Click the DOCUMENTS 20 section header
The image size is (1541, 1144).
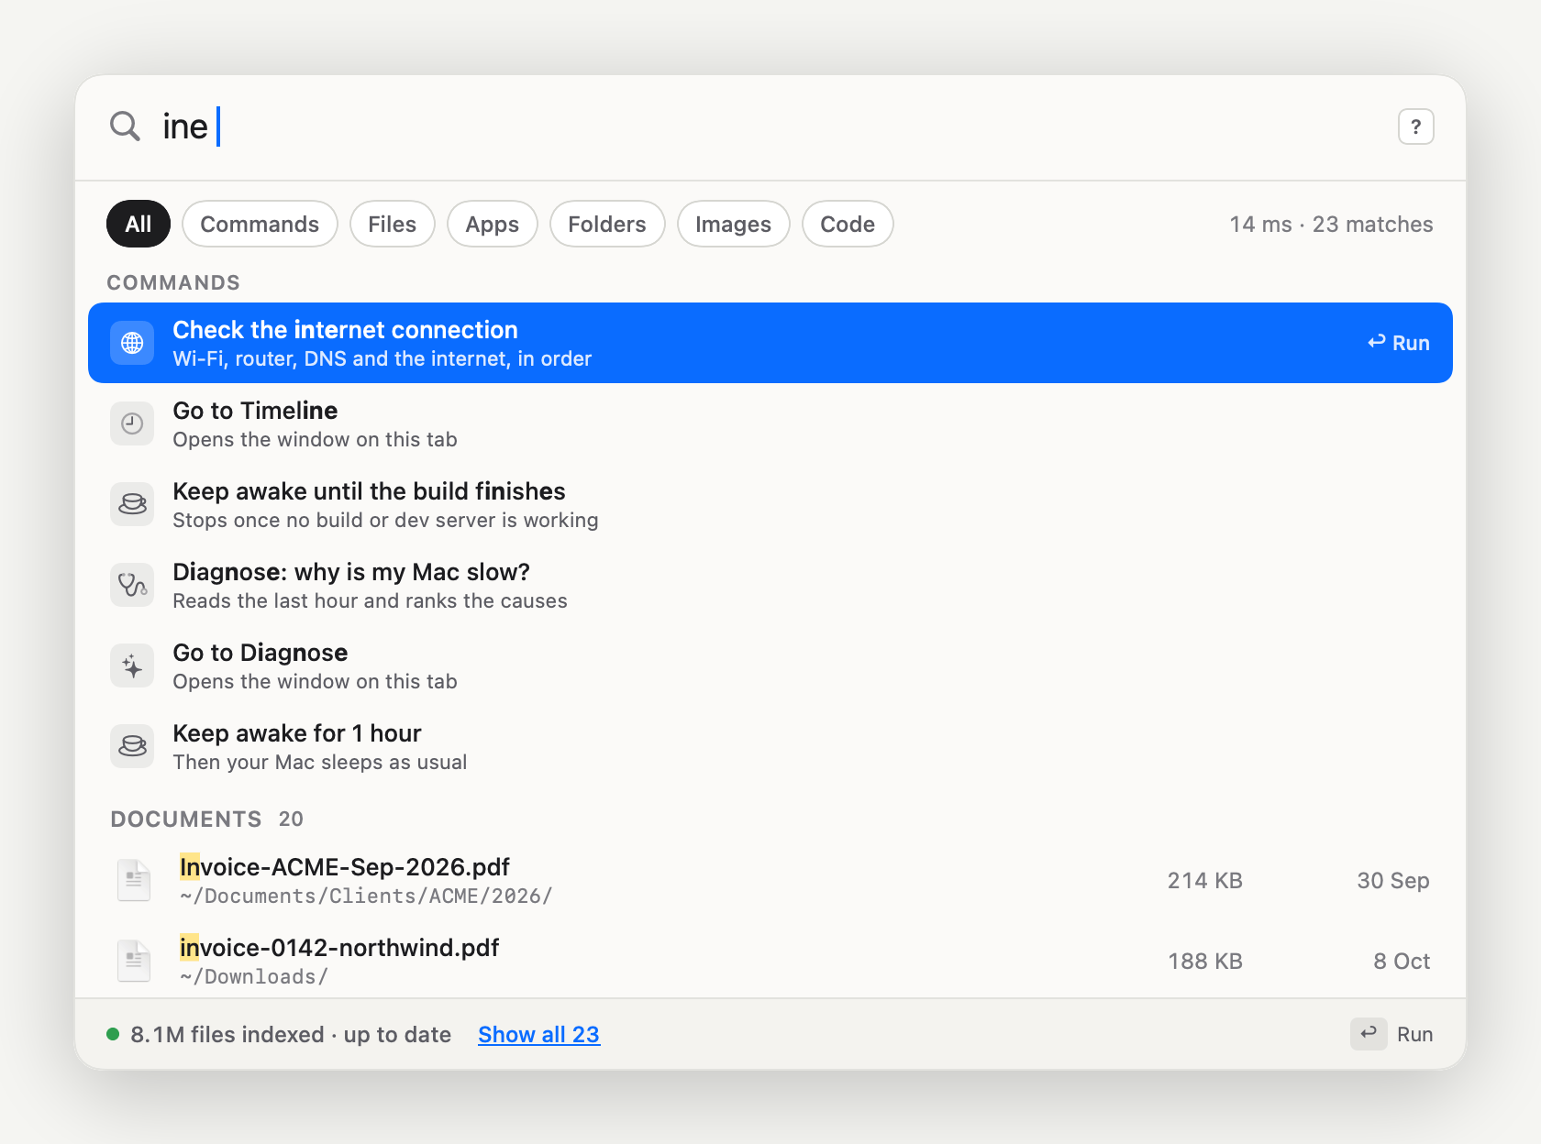207,819
